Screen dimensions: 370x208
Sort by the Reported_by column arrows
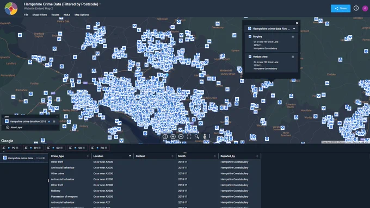coord(257,156)
